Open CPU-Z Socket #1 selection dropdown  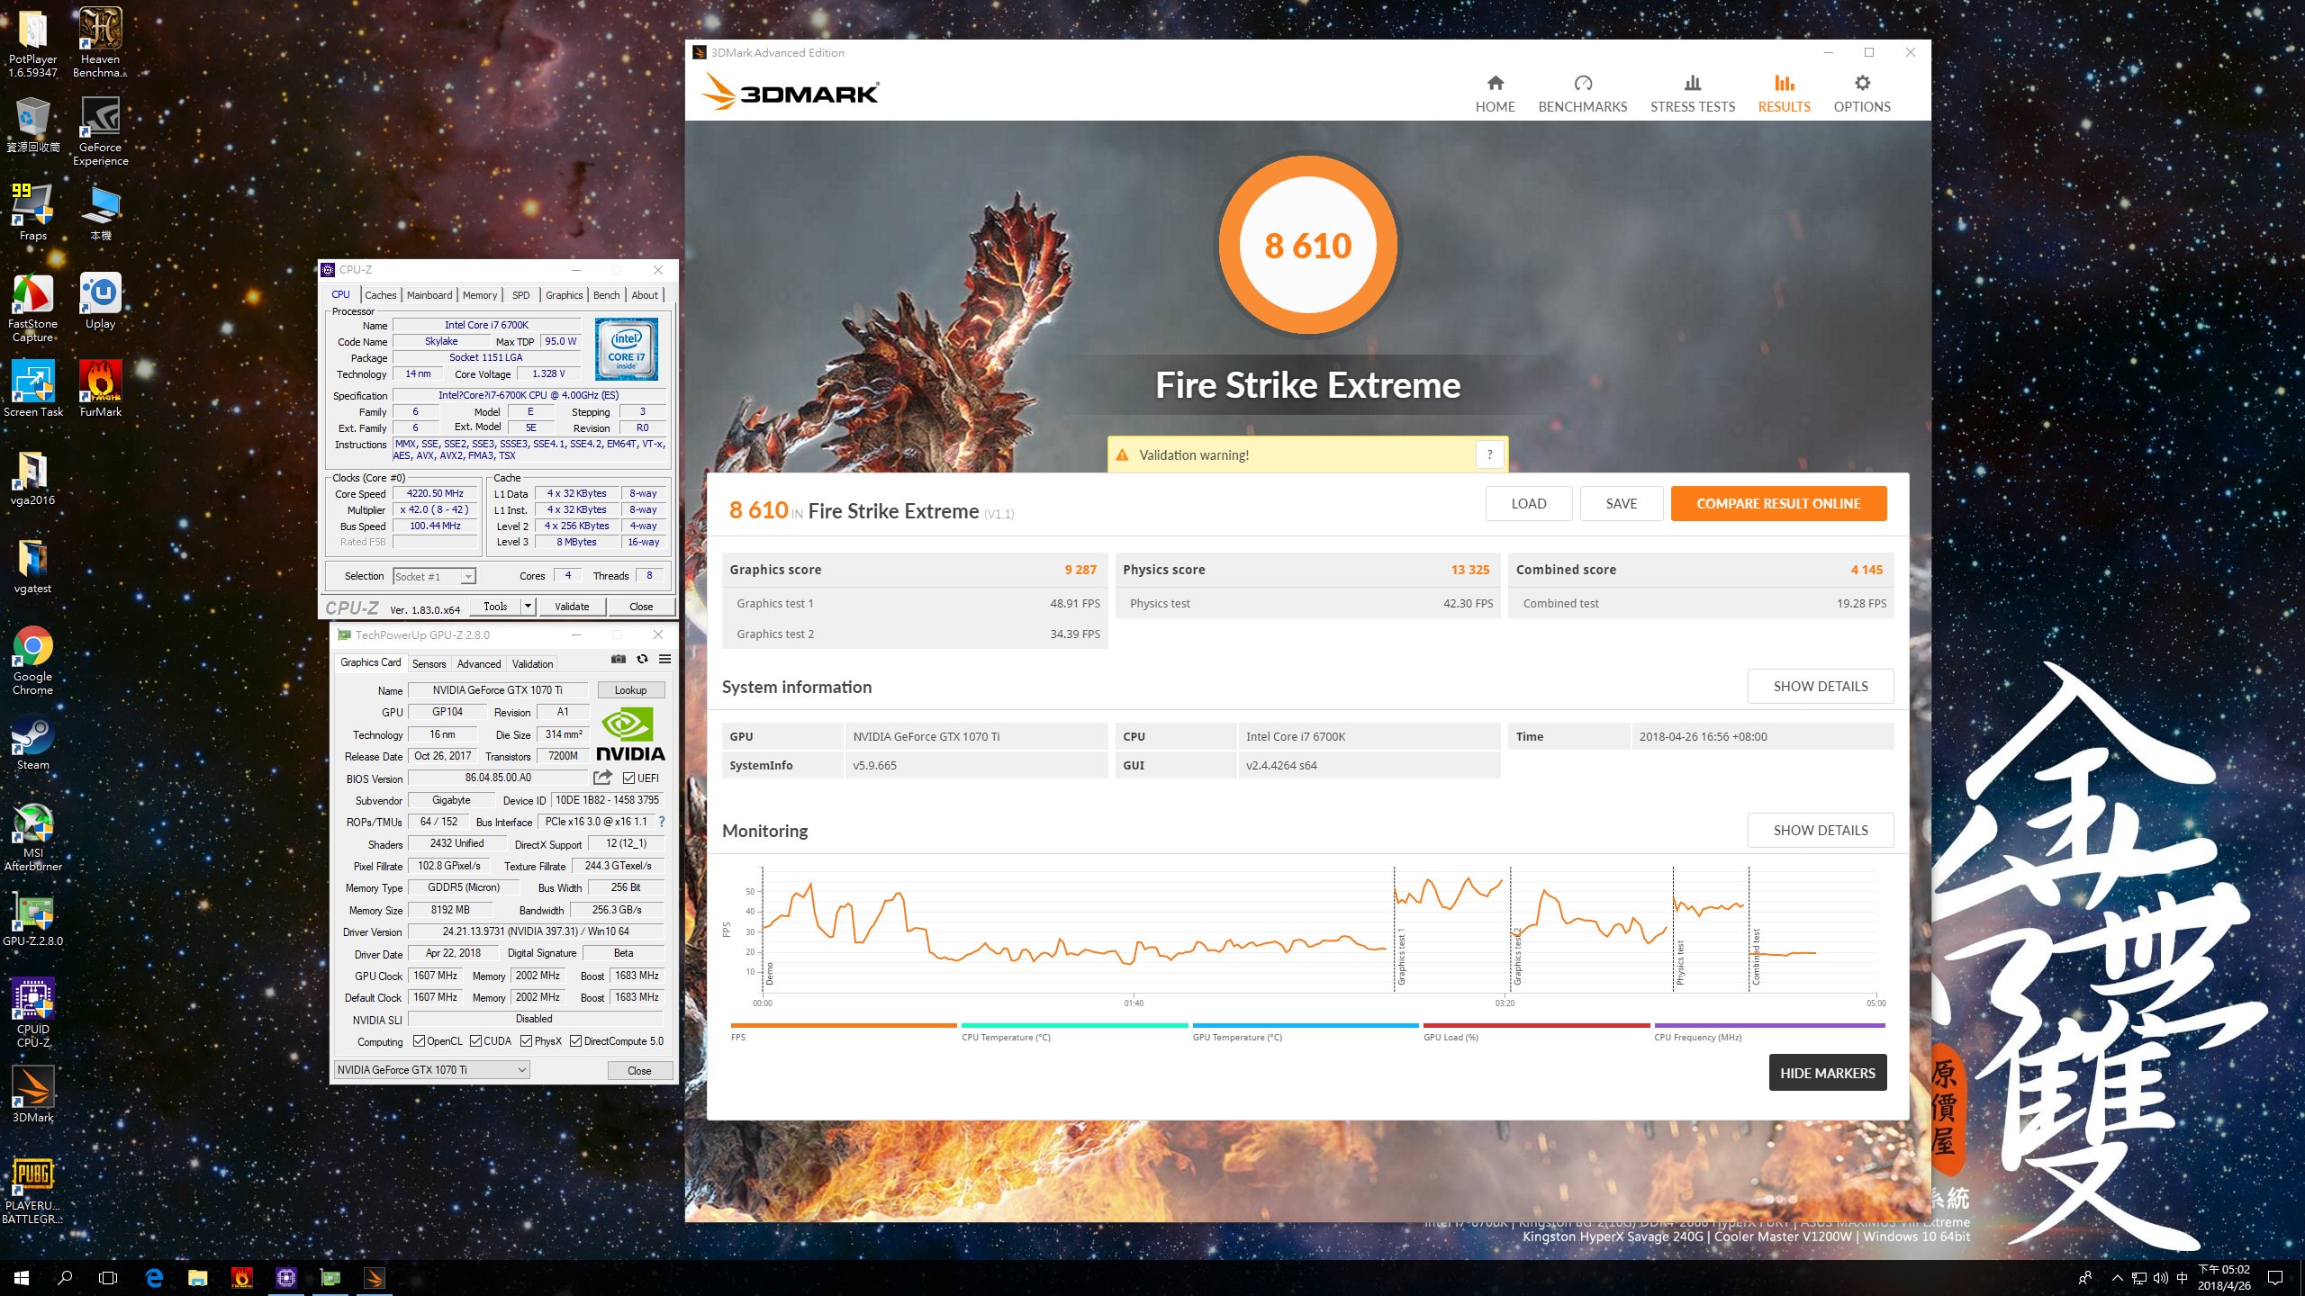[x=435, y=577]
